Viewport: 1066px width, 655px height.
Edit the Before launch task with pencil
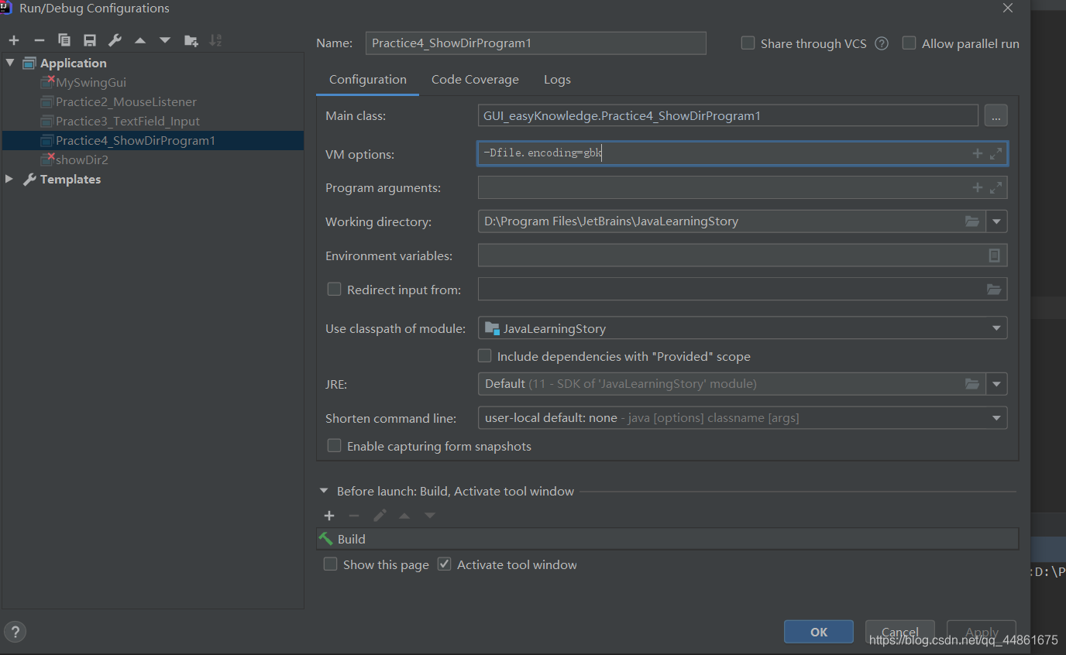380,516
